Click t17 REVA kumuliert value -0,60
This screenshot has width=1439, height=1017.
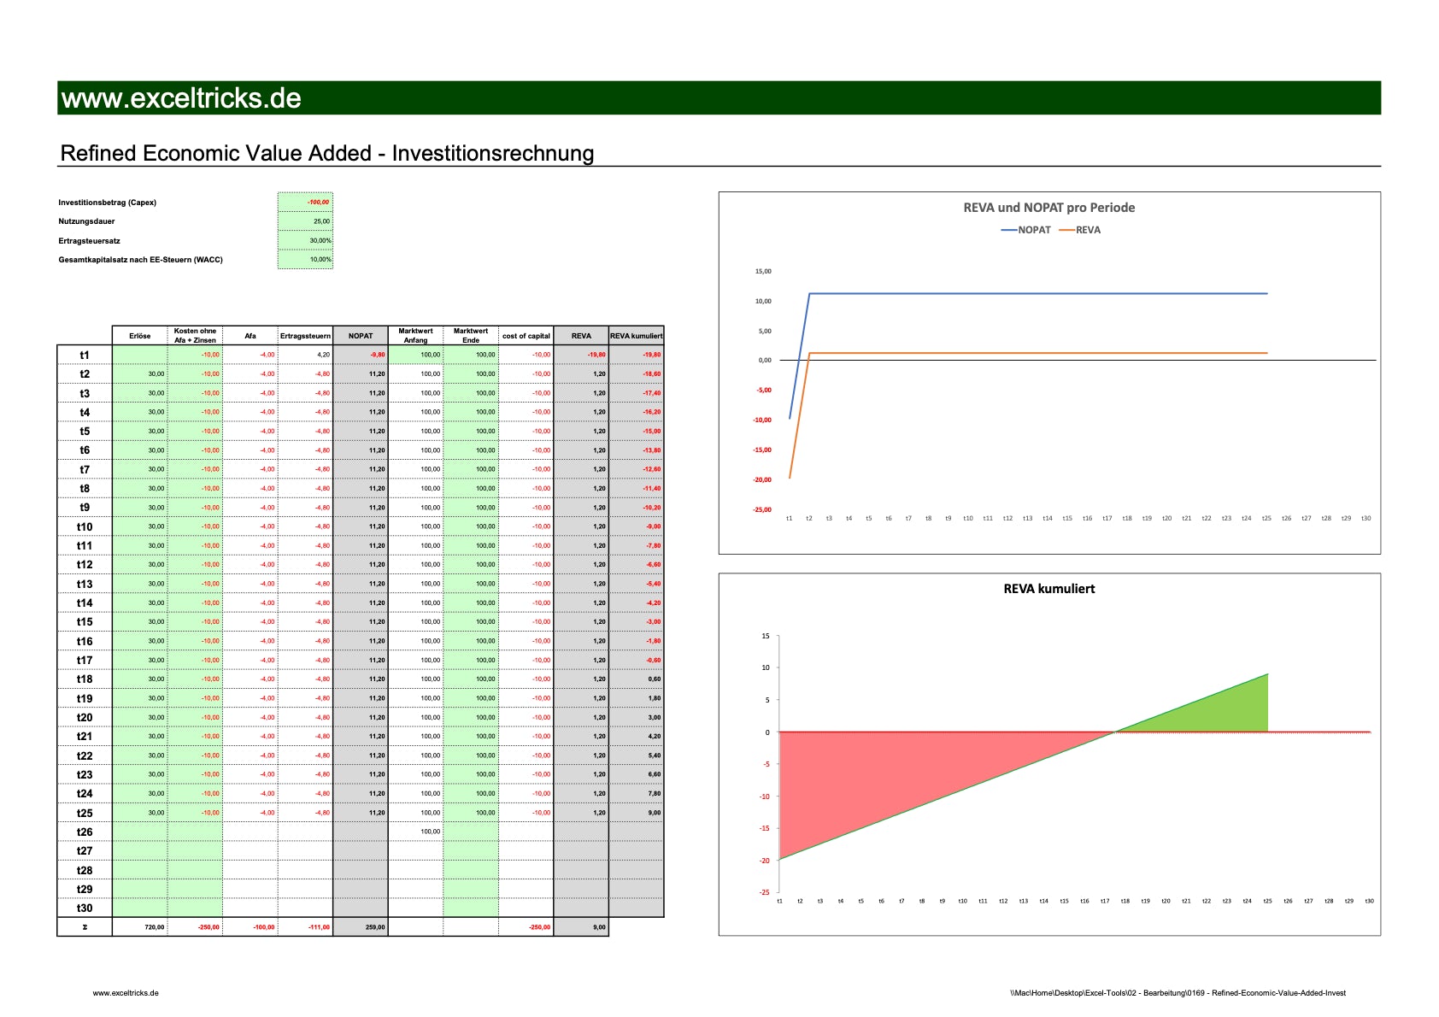pos(637,660)
